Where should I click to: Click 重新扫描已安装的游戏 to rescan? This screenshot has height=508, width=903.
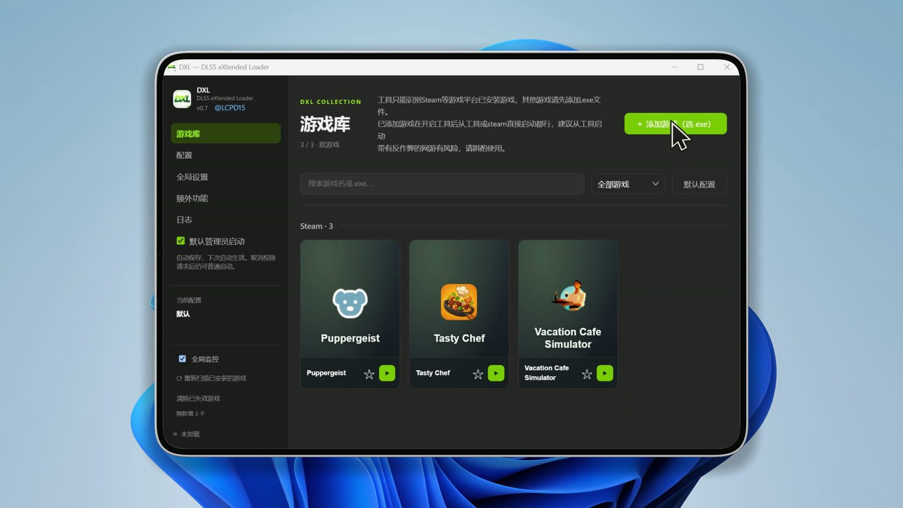(x=212, y=378)
